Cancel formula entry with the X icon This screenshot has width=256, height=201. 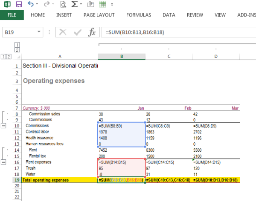pos(63,32)
